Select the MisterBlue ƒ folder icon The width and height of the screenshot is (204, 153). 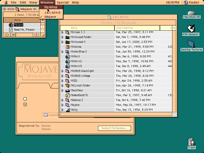coord(67,52)
